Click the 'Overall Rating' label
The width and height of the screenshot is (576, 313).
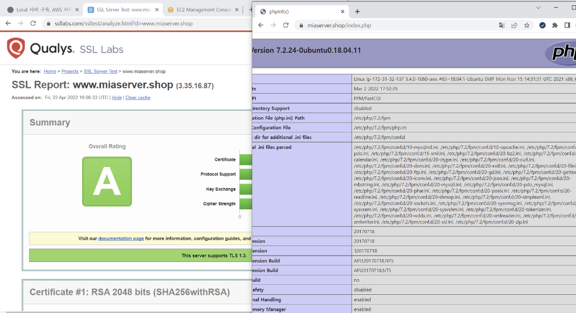[x=107, y=147]
